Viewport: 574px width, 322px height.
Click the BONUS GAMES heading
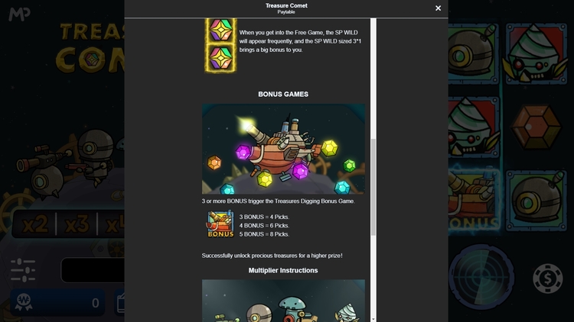tap(283, 94)
